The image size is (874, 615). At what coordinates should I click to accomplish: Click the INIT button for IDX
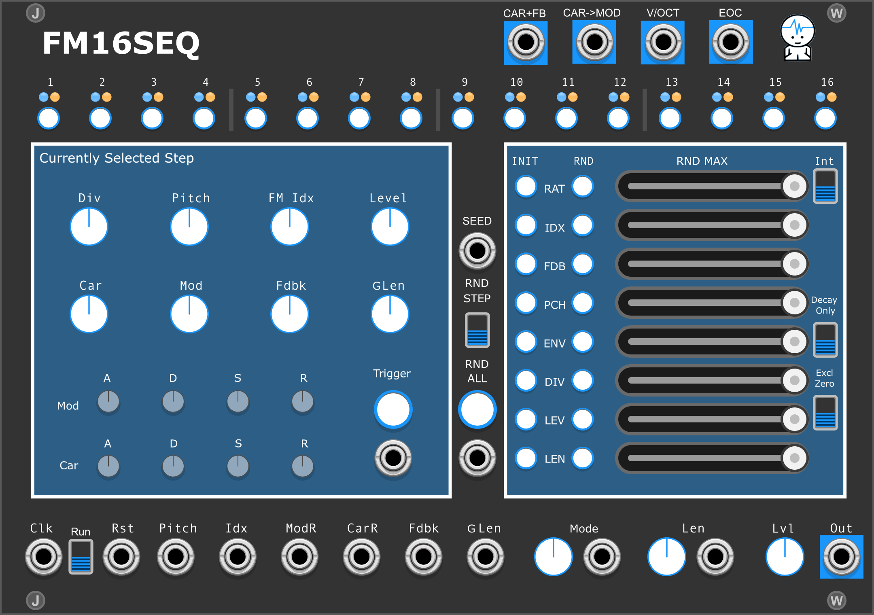pyautogui.click(x=526, y=225)
